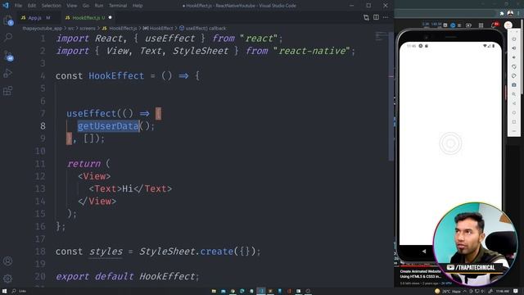The width and height of the screenshot is (524, 295).
Task: Click StyleSheet.create on line 18
Action: (x=186, y=252)
